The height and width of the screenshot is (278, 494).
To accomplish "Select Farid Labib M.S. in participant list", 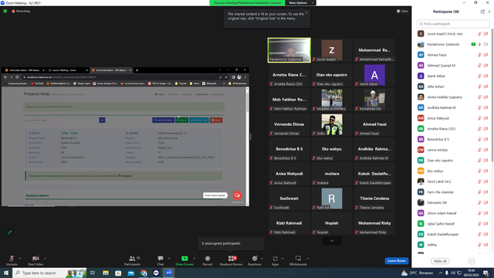I will 453,181.
